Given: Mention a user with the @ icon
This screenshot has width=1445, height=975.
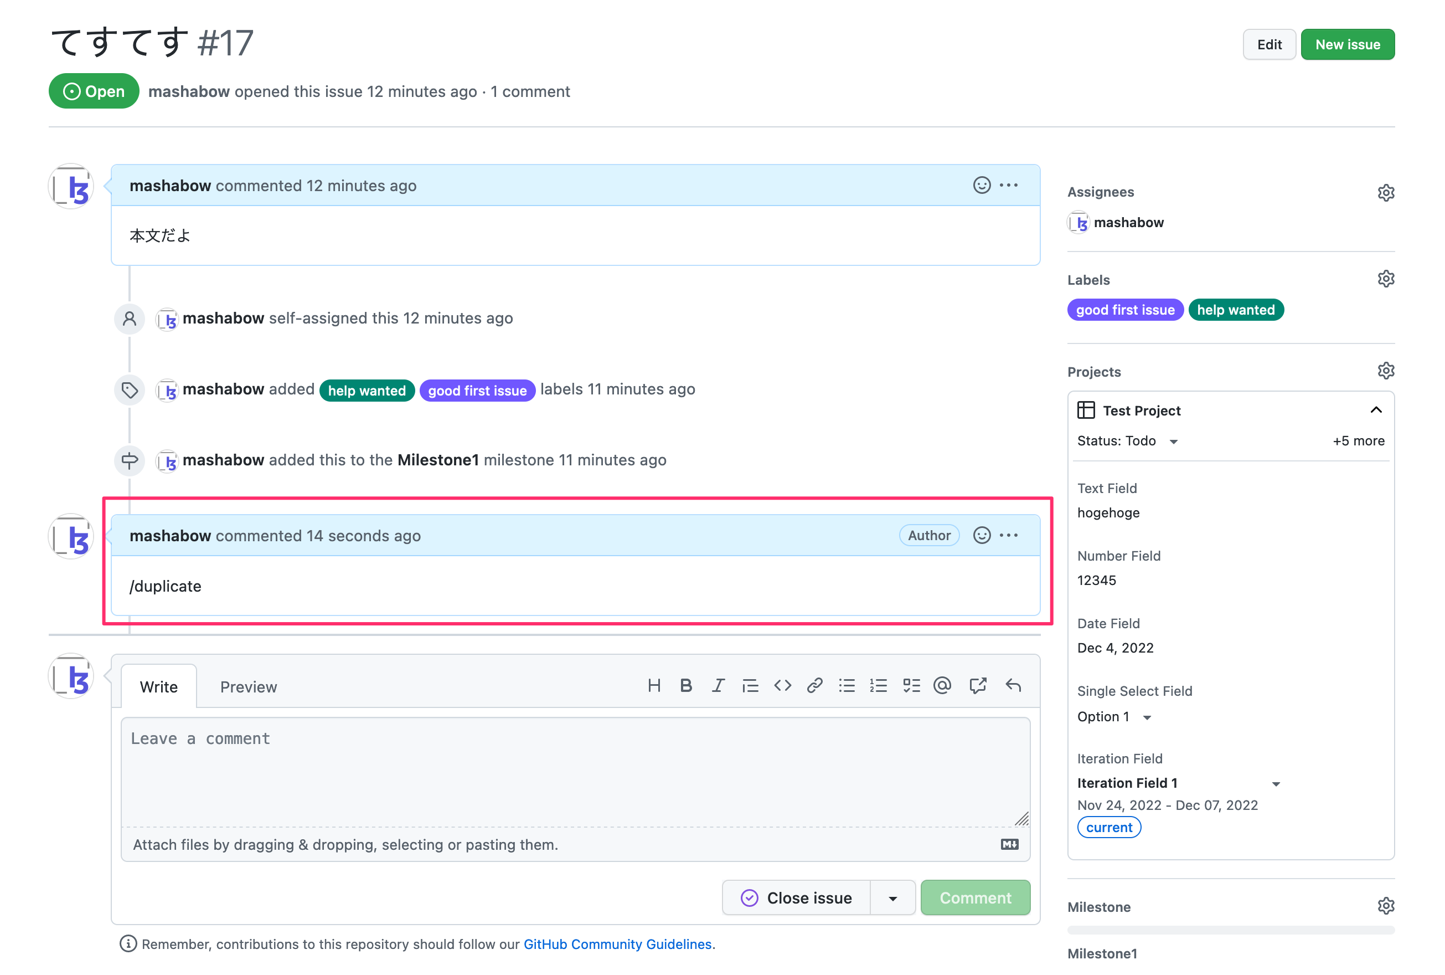Looking at the screenshot, I should (942, 685).
